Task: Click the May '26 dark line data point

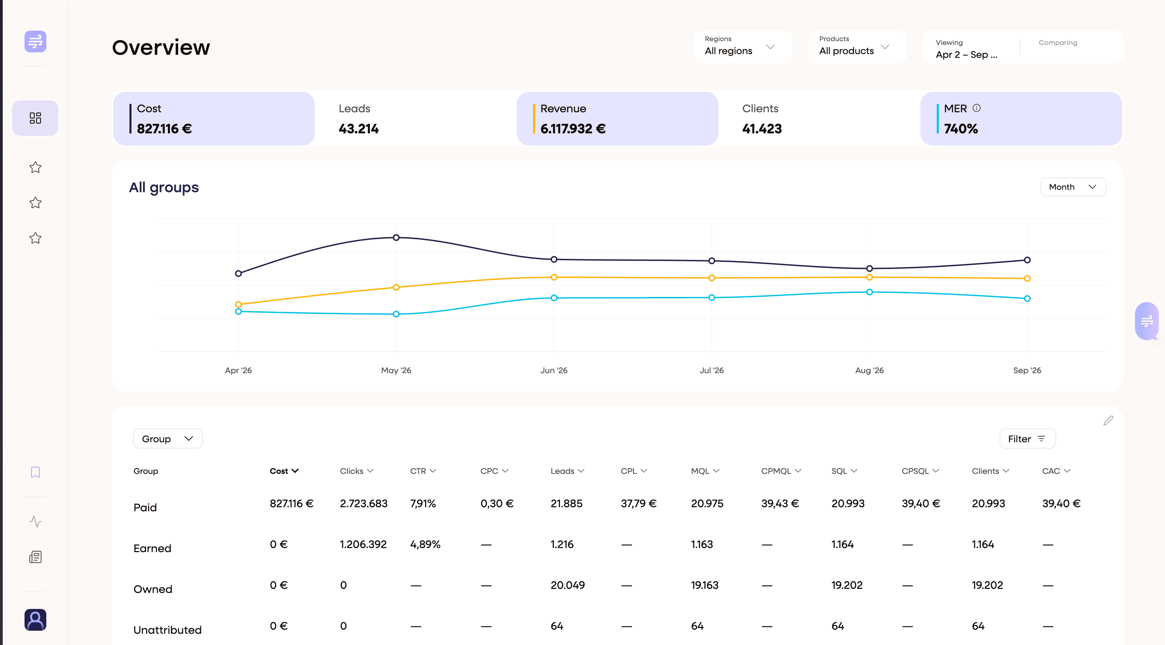Action: pos(396,237)
